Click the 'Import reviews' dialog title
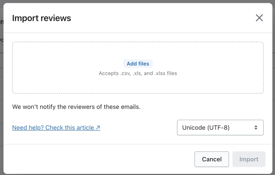Image resolution: width=275 pixels, height=175 pixels. (x=42, y=18)
